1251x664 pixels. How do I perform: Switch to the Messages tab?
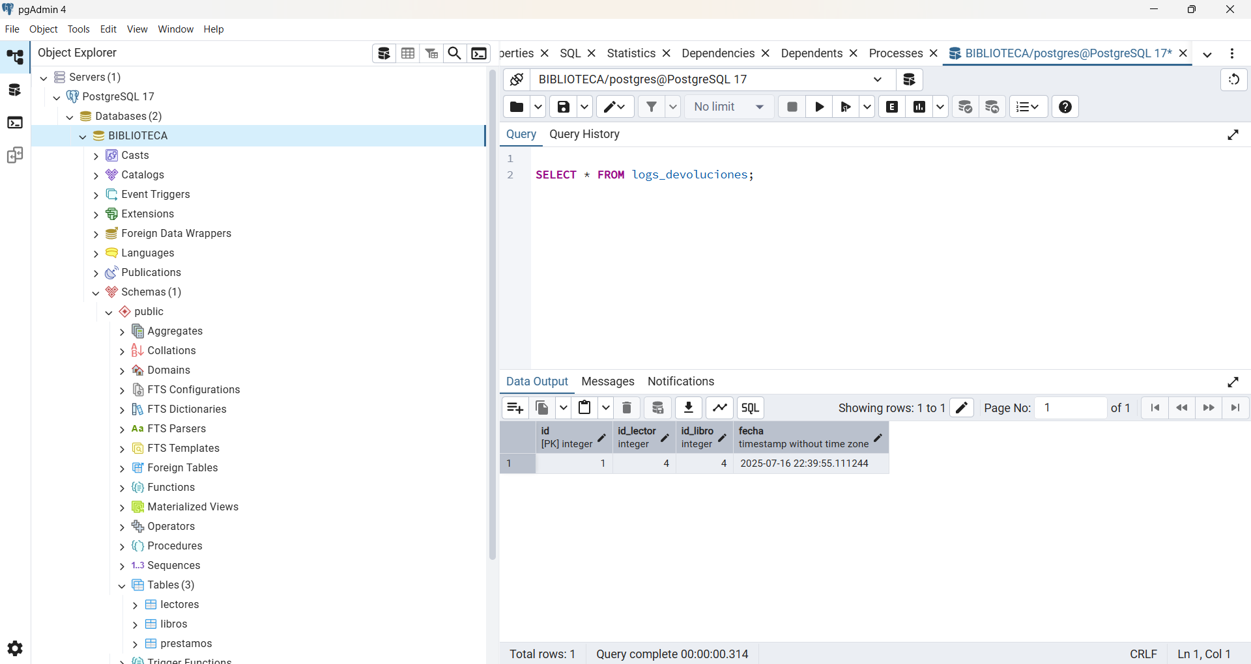point(608,381)
